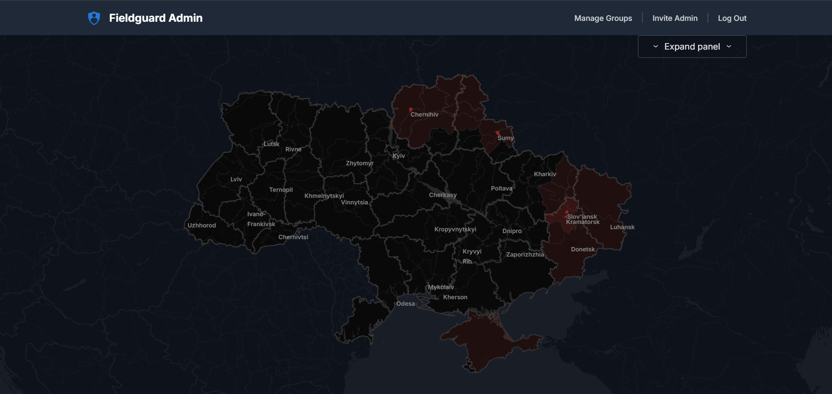832x394 pixels.
Task: Open the dropdown via the right chevron
Action: [729, 46]
